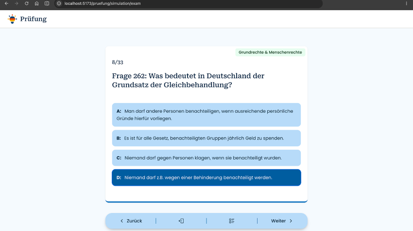Click the browser forward arrow
The width and height of the screenshot is (413, 231).
pyautogui.click(x=17, y=3)
